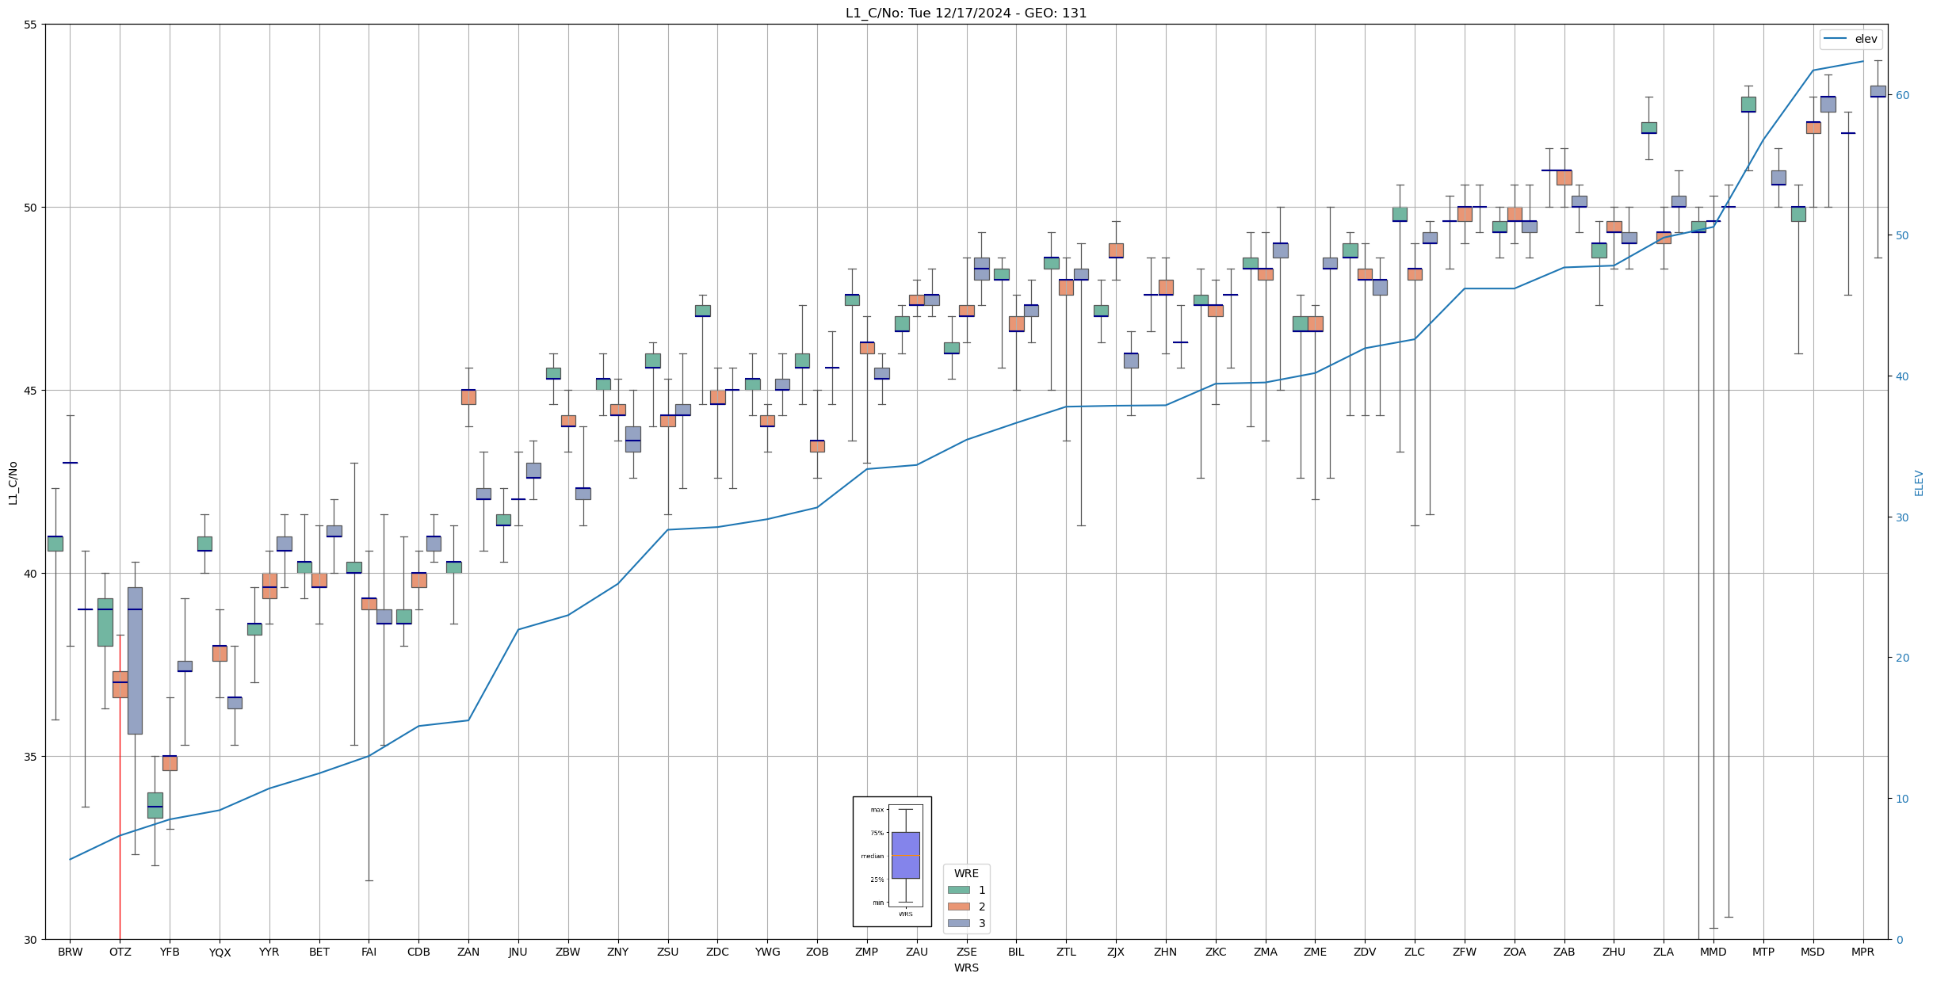1933x981 pixels.
Task: Click the 35 tick on left axis
Action: [30, 756]
